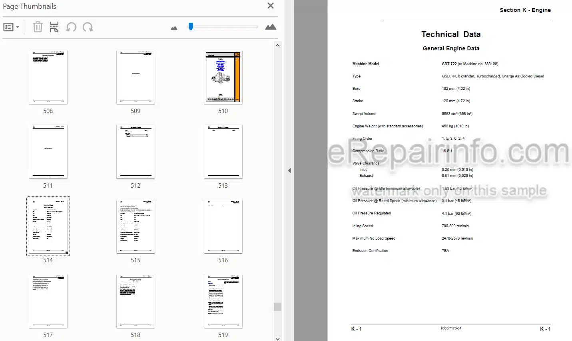
Task: Open page 512 thumbnail
Action: click(136, 152)
